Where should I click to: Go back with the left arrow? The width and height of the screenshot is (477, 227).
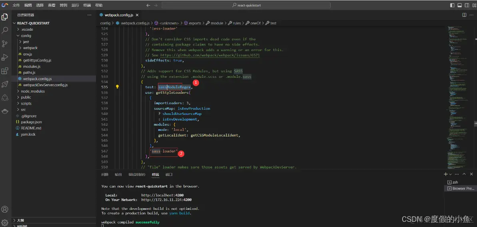(x=148, y=6)
